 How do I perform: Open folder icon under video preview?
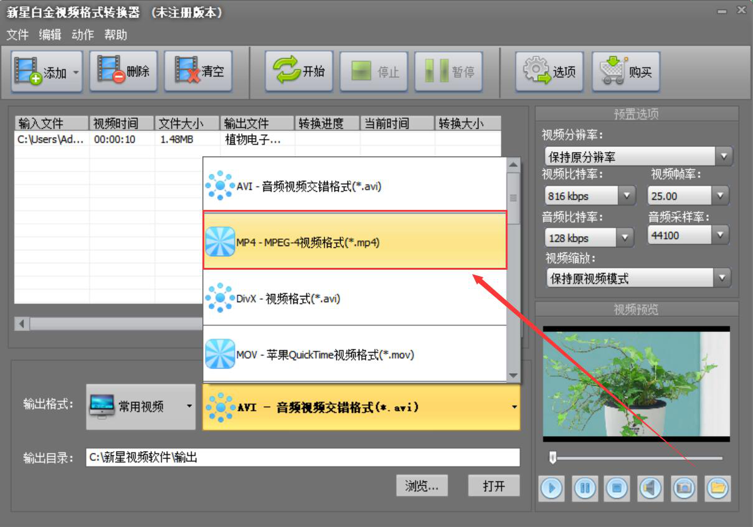[717, 488]
